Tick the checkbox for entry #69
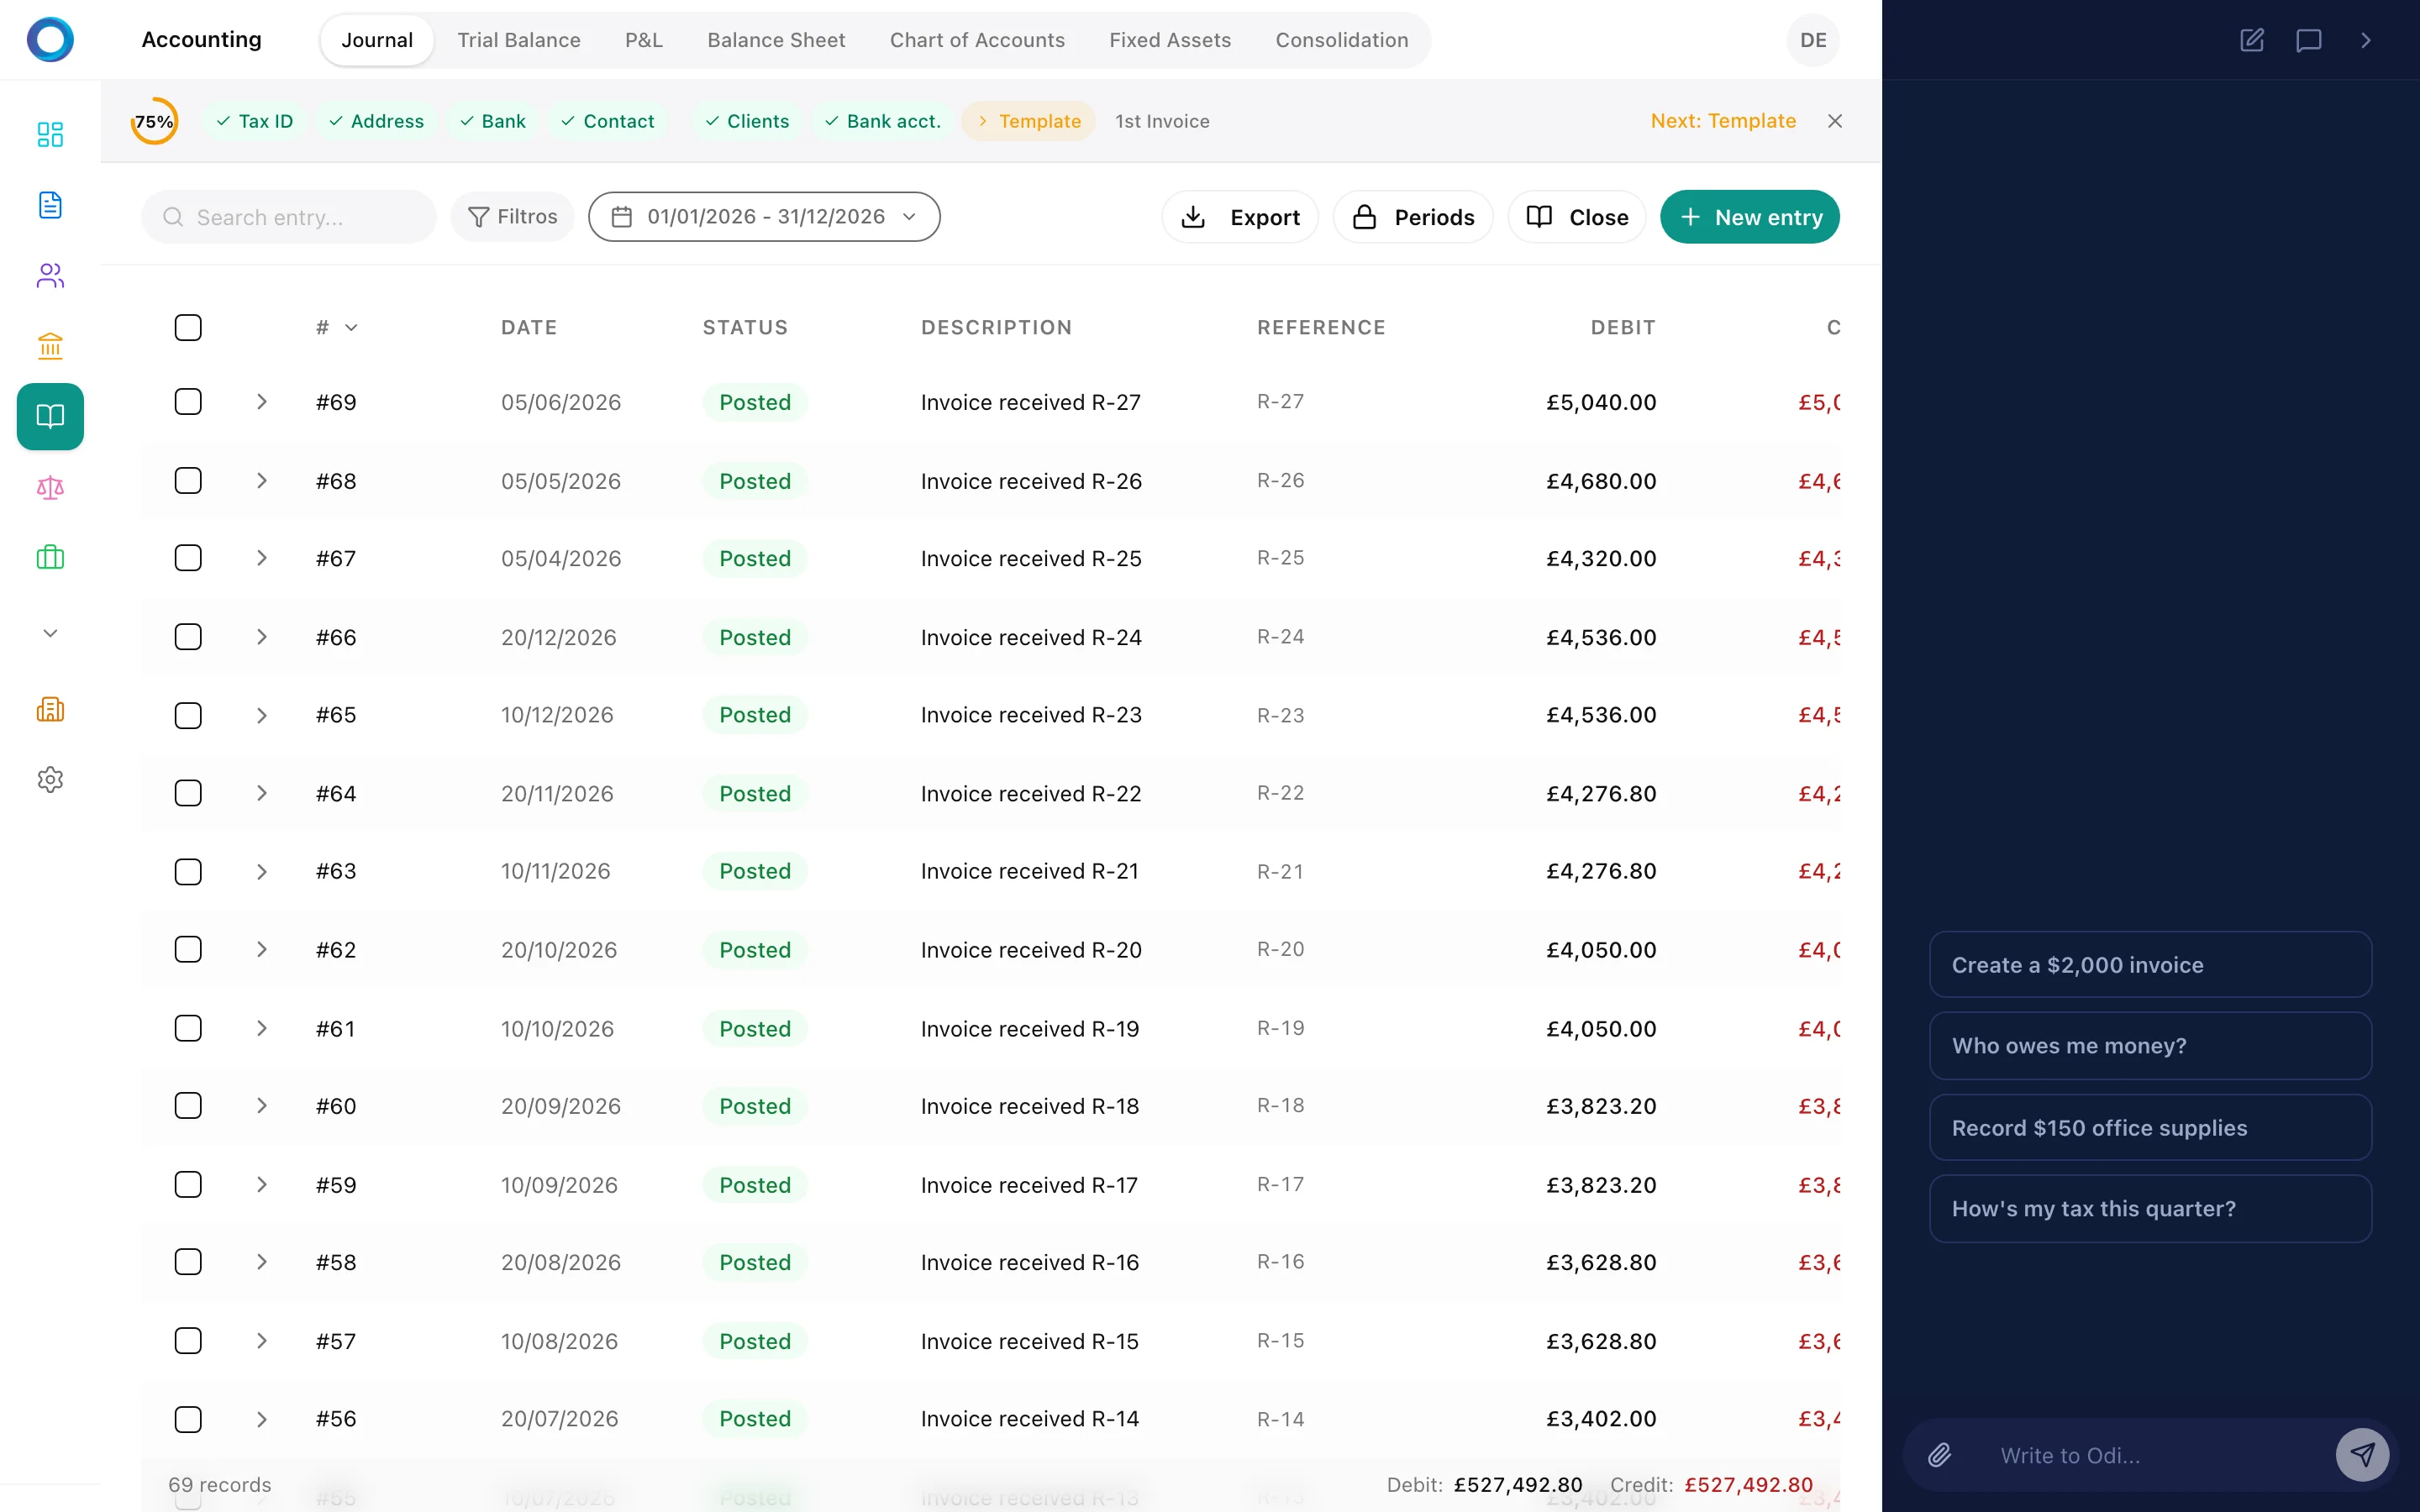This screenshot has height=1512, width=2420. pyautogui.click(x=187, y=402)
